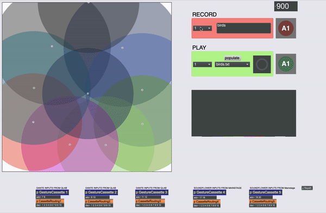Select the orange p CassetteRouting5 object
326x213 pixels.
(x=262, y=202)
